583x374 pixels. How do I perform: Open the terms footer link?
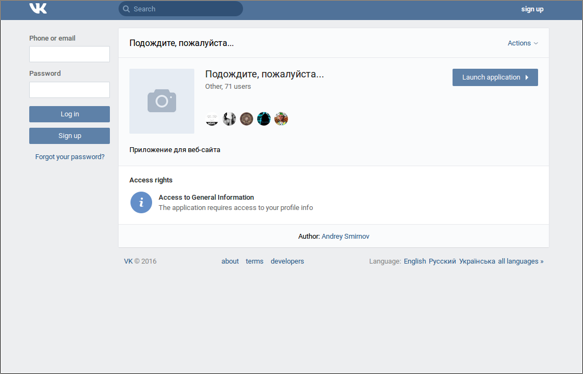pos(254,261)
